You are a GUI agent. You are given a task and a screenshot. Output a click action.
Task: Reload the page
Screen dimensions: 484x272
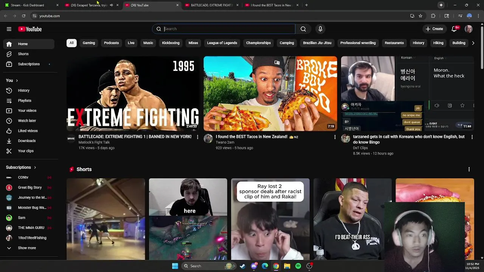(x=23, y=16)
